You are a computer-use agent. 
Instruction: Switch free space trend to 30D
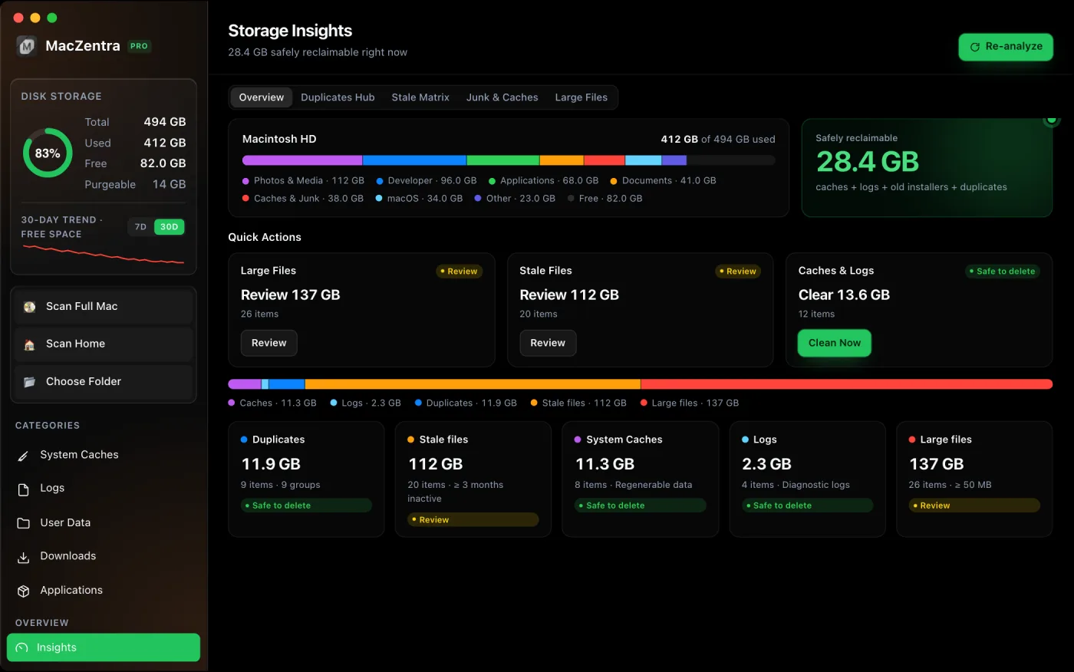click(170, 227)
